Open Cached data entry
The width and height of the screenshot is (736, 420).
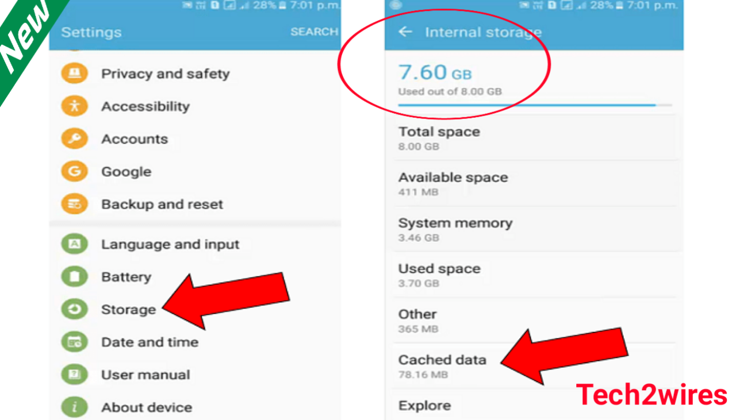click(442, 366)
